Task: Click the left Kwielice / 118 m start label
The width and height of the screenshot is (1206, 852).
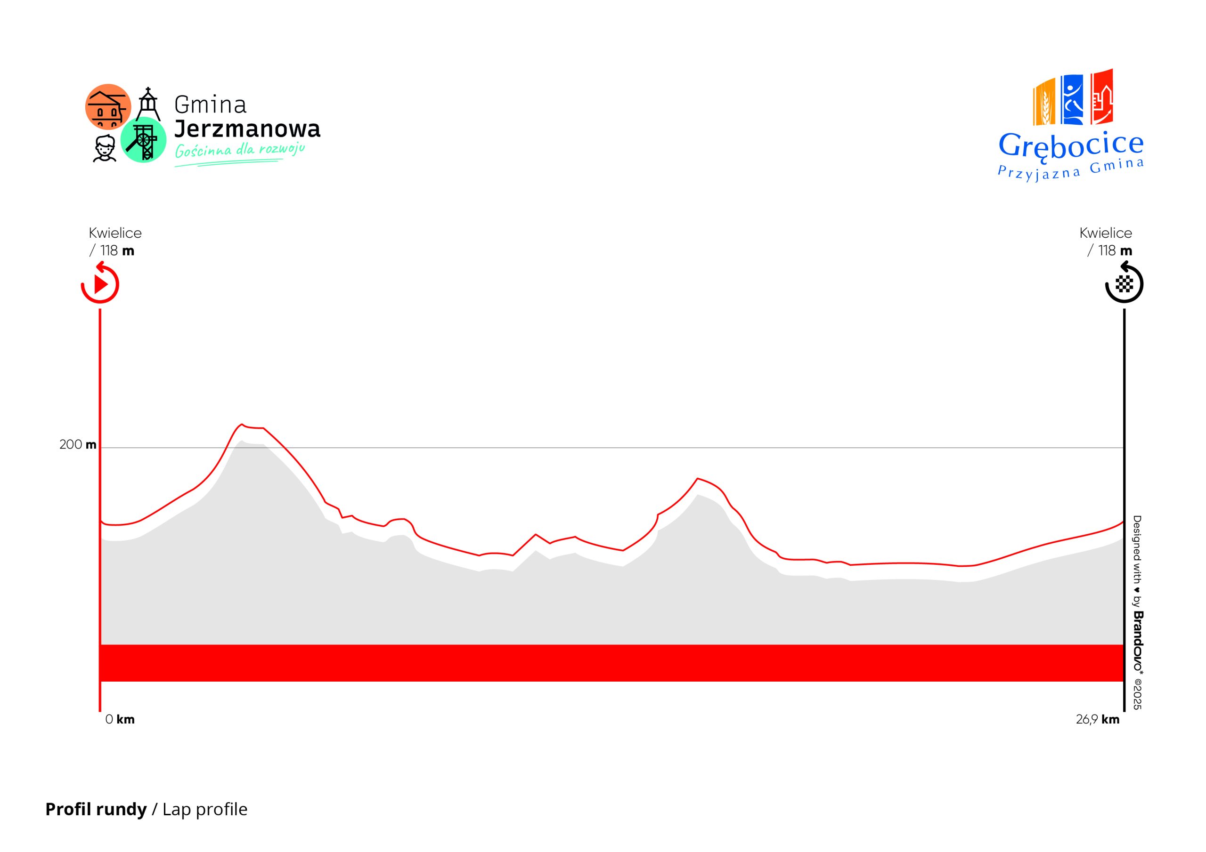Action: pyautogui.click(x=114, y=241)
